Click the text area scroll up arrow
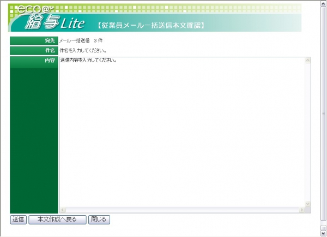The height and width of the screenshot is (237, 327). pos(308,61)
